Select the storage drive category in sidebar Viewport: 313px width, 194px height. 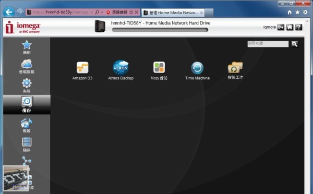[27, 144]
